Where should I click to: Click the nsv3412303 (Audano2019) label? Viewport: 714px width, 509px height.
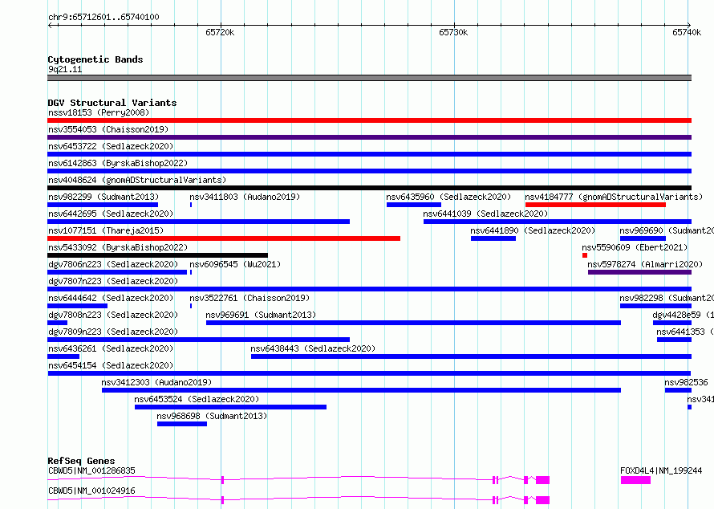click(x=156, y=382)
